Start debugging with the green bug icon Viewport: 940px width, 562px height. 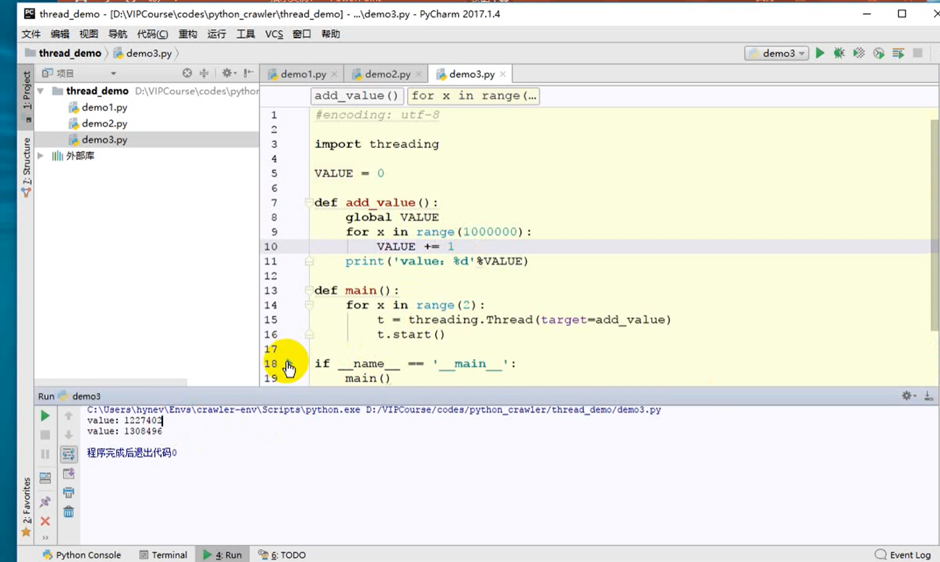(839, 53)
